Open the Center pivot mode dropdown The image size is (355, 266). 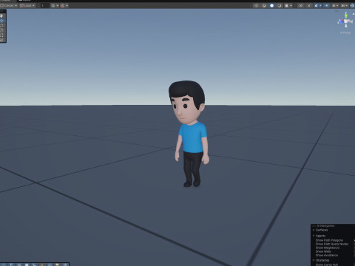(x=9, y=5)
